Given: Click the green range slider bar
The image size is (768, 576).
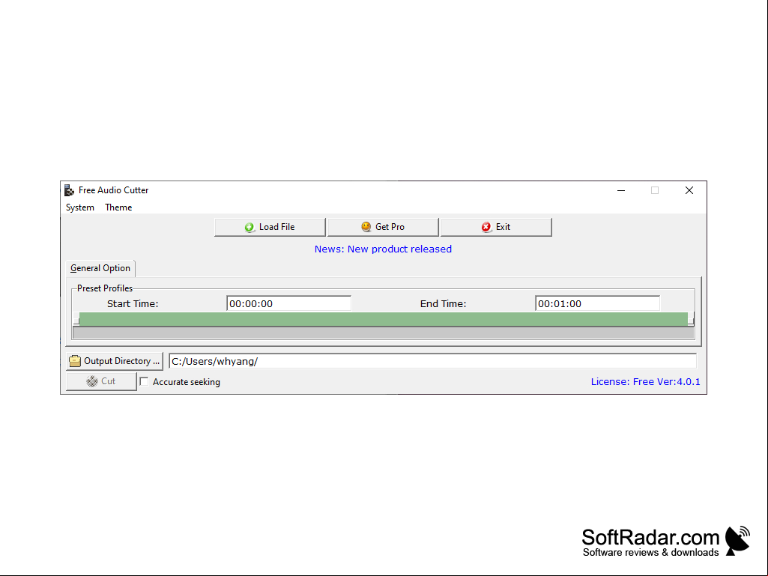Looking at the screenshot, I should [x=384, y=319].
